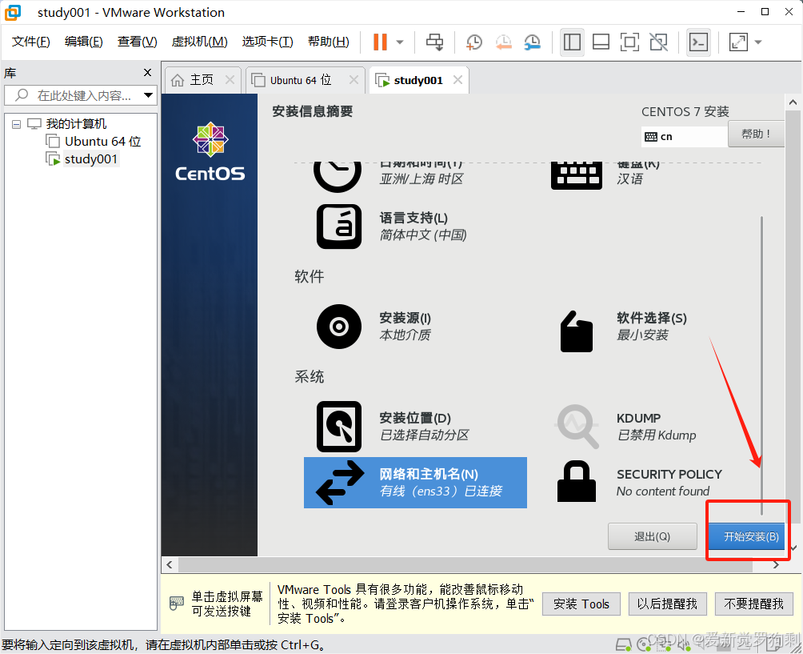The height and width of the screenshot is (654, 803).
Task: Select study001 in the library tree
Action: tap(82, 158)
